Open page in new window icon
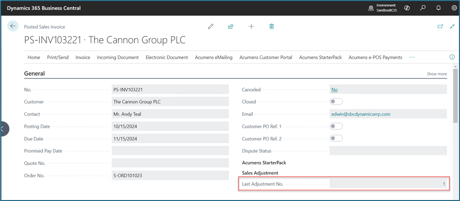This screenshot has height=201, width=460. point(440,26)
